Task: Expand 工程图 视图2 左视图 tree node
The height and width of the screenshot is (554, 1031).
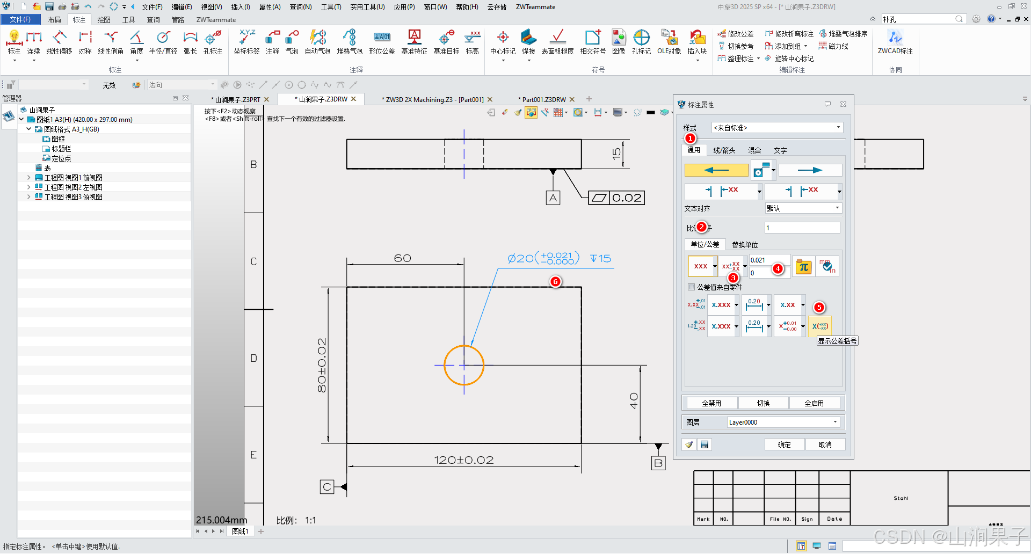Action: [x=28, y=187]
